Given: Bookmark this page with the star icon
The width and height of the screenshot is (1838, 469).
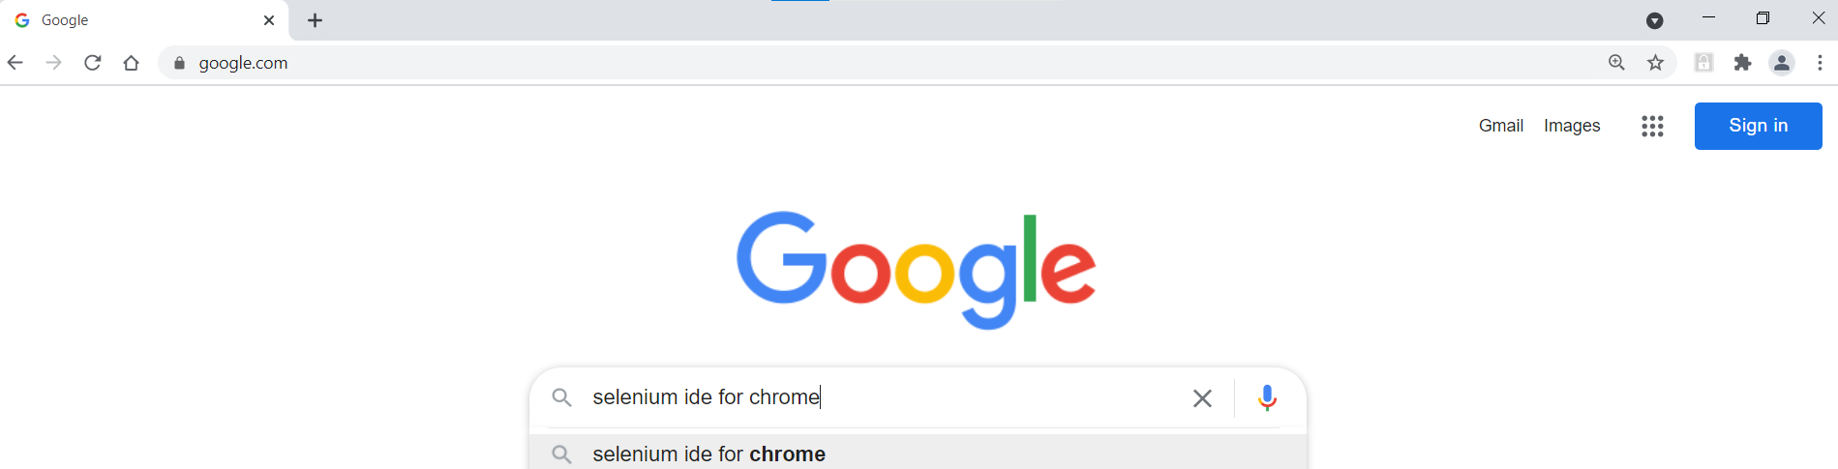Looking at the screenshot, I should [1656, 63].
